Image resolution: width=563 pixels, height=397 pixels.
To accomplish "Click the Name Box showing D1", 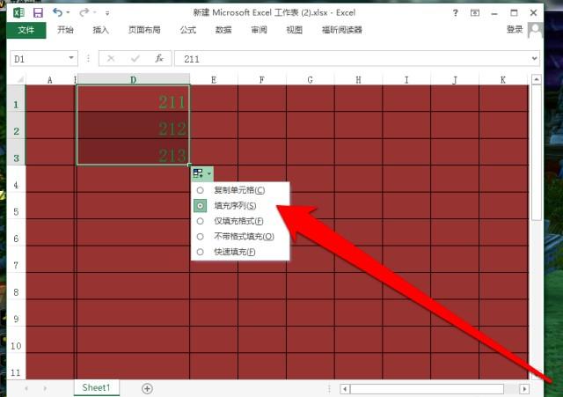I will tap(39, 59).
